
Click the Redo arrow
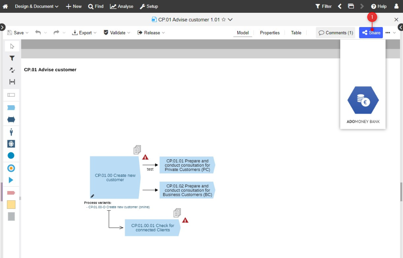[56, 32]
